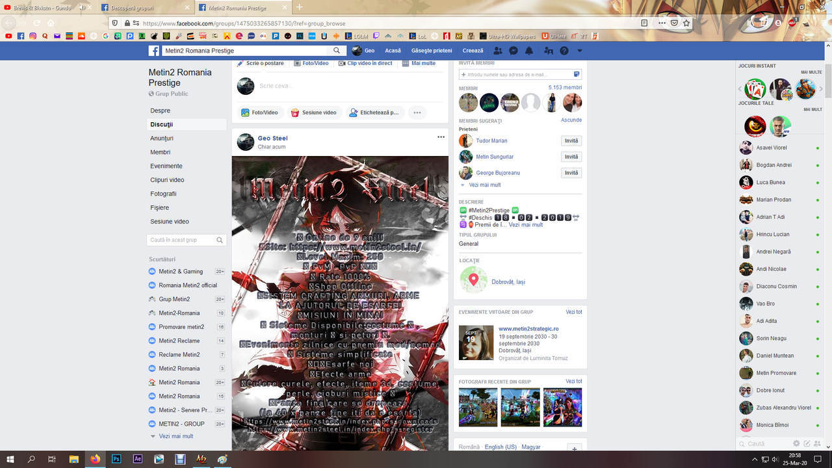Open Photoshop from the taskbar
Screen dimensions: 832x468
pos(116,459)
